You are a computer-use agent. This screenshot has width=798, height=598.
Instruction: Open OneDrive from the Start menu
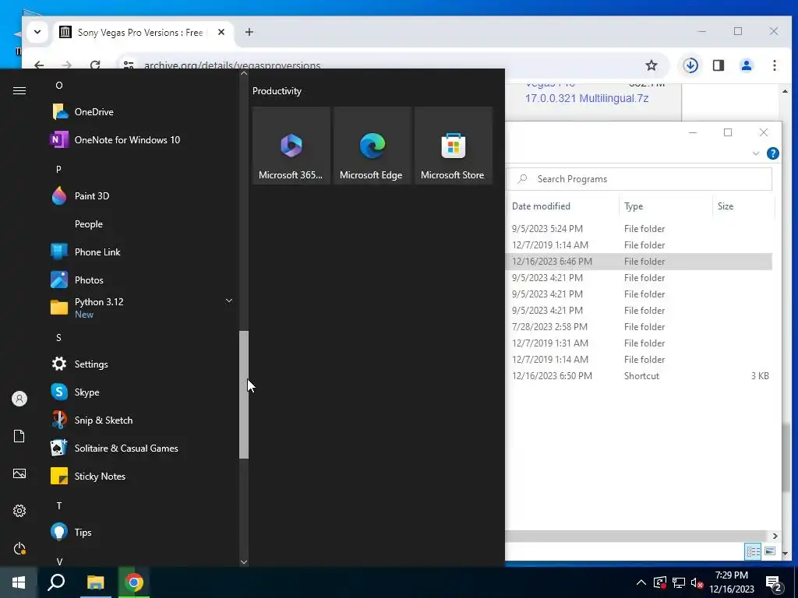pos(142,112)
